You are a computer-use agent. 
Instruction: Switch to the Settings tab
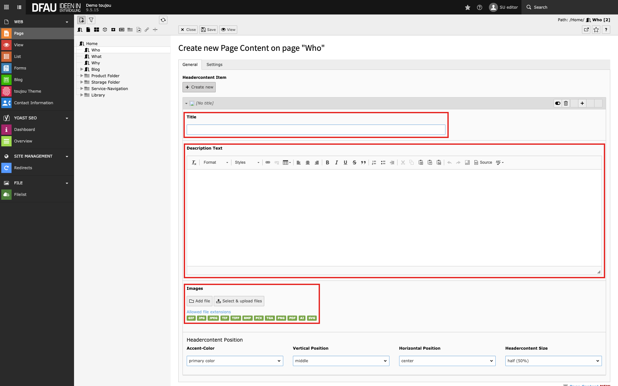pos(214,64)
